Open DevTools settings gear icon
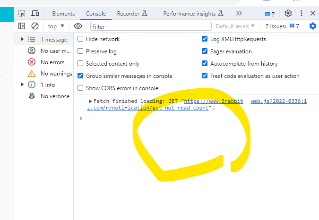Viewport: 319px width, 220px height. (288, 13)
